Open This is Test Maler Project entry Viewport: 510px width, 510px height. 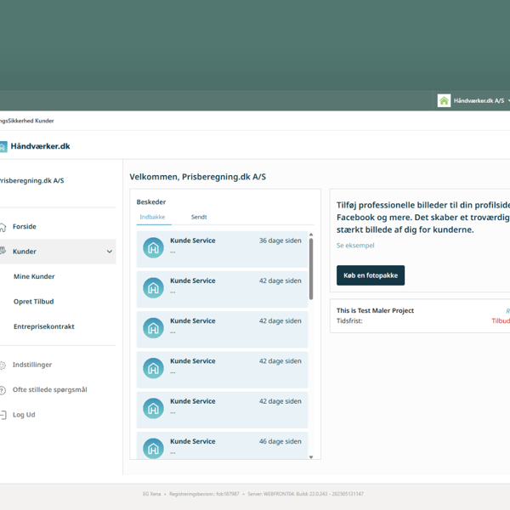(375, 310)
